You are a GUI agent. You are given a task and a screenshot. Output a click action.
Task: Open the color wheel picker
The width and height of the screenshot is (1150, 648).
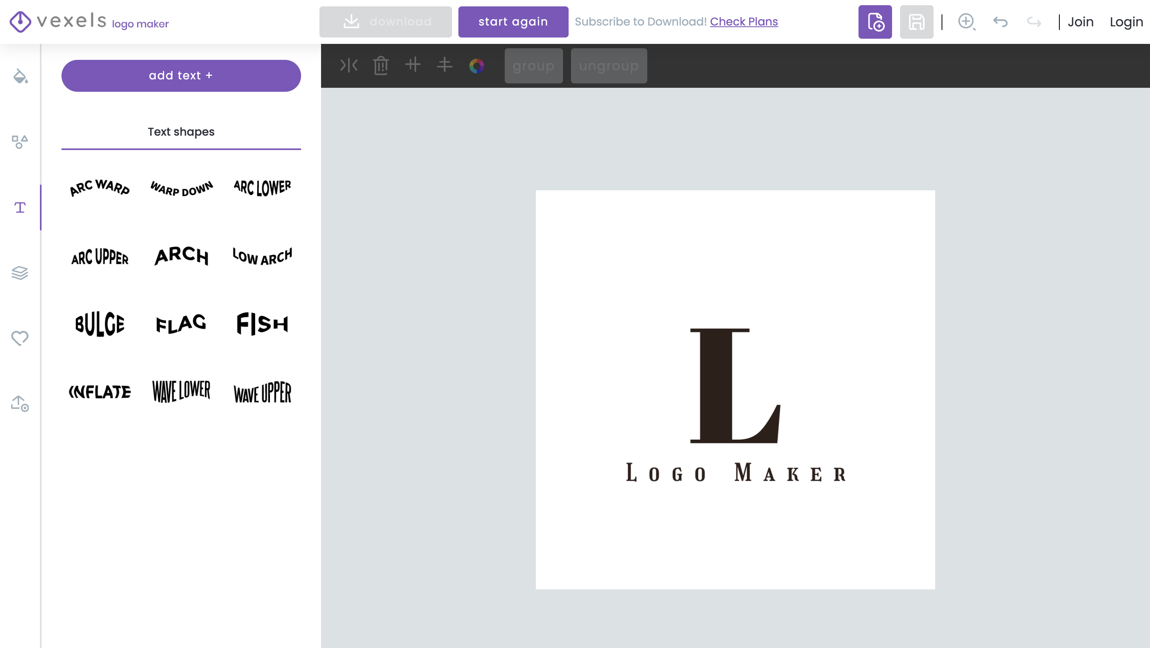477,65
